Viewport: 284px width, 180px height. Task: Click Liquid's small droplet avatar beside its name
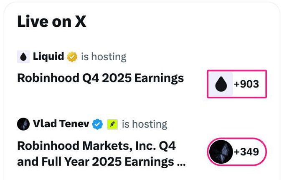(23, 57)
